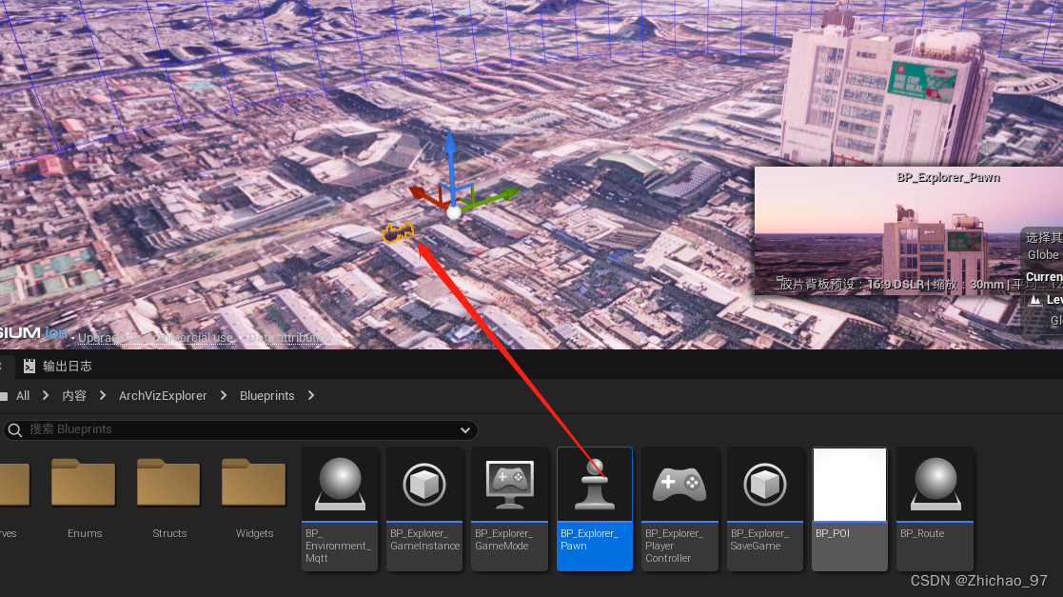Click the All breadcrumb entry
This screenshot has width=1063, height=597.
click(22, 395)
